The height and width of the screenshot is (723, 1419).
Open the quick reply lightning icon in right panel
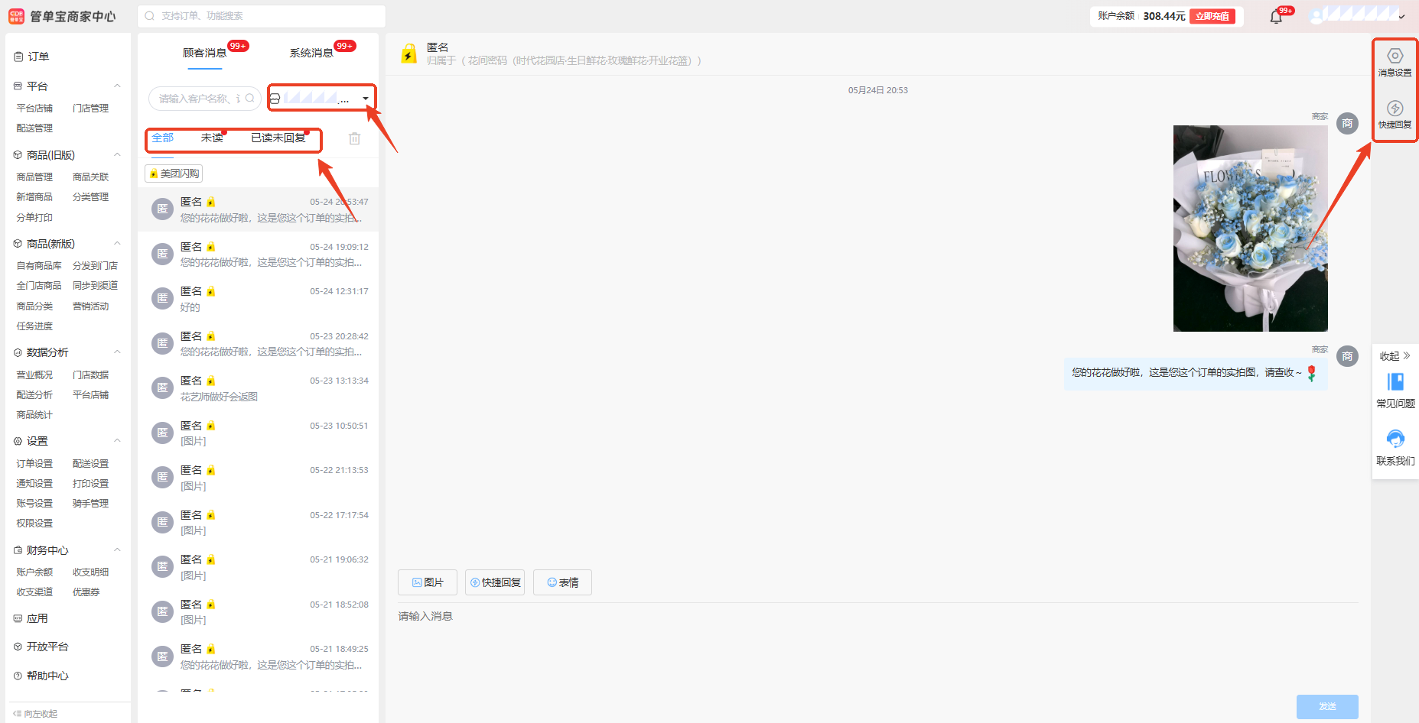coord(1395,108)
